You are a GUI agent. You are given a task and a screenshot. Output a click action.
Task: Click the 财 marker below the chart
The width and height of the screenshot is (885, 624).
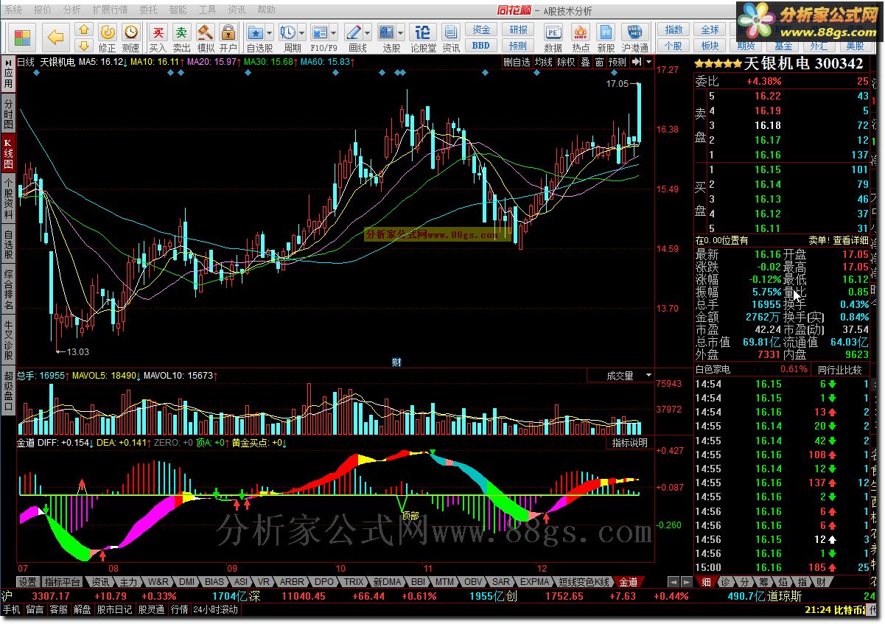[396, 362]
